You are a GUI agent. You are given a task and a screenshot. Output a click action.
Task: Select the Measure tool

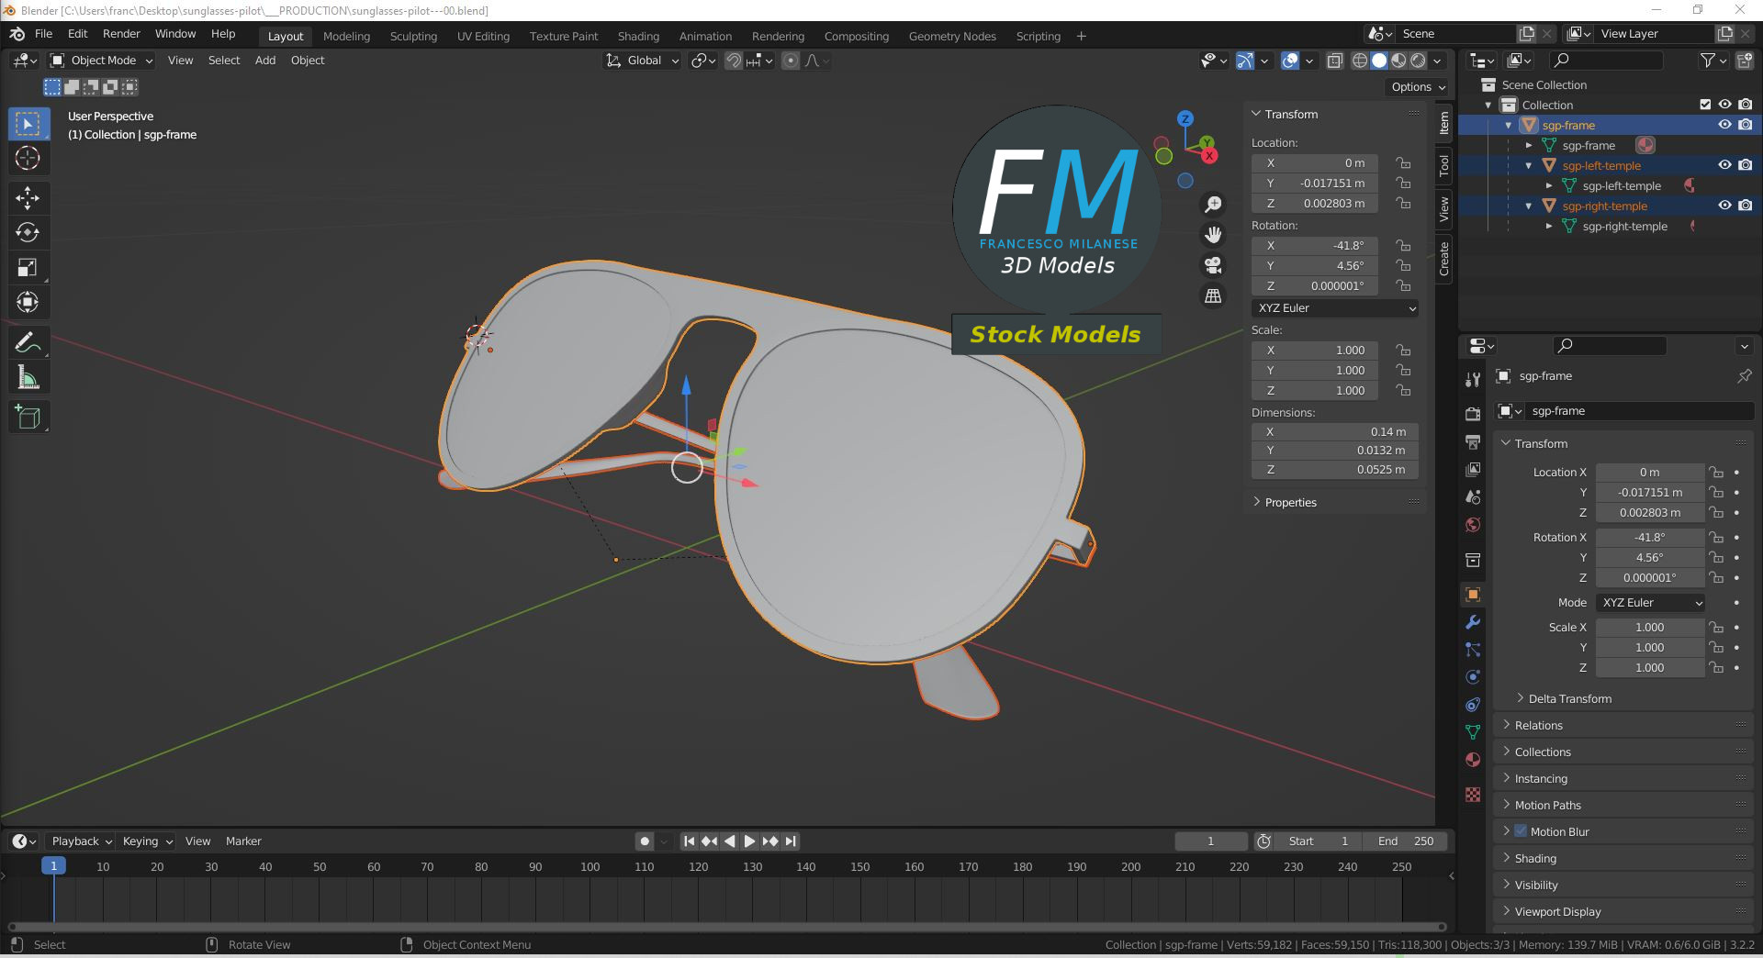click(x=28, y=377)
